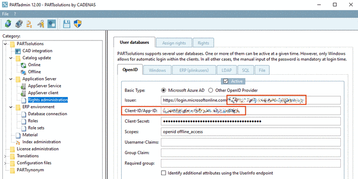Image resolution: width=358 pixels, height=179 pixels.
Task: Click the Username-Claims input field
Action: pyautogui.click(x=251, y=142)
